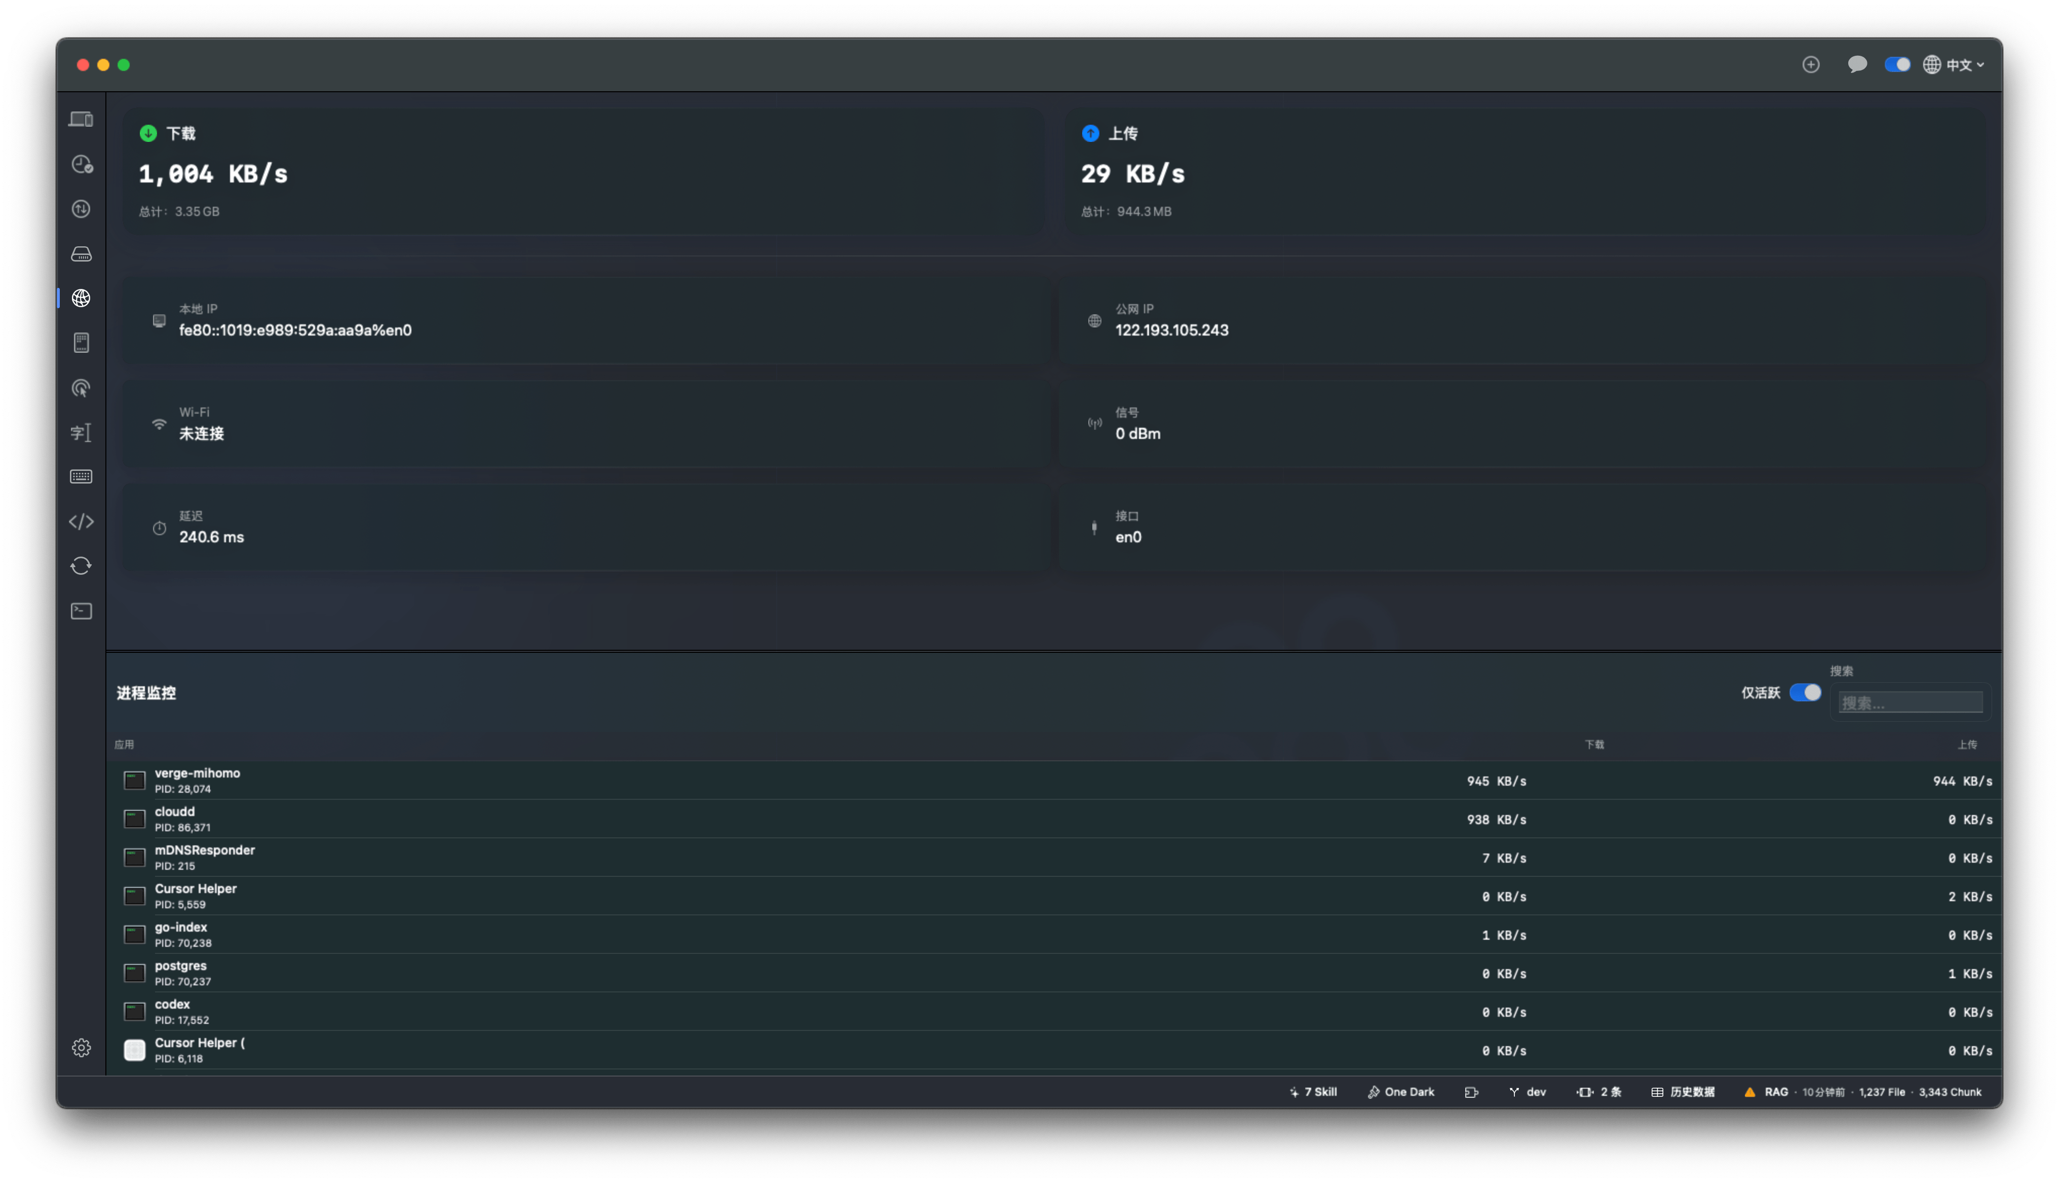Click the local IP fe80 address value

(295, 330)
